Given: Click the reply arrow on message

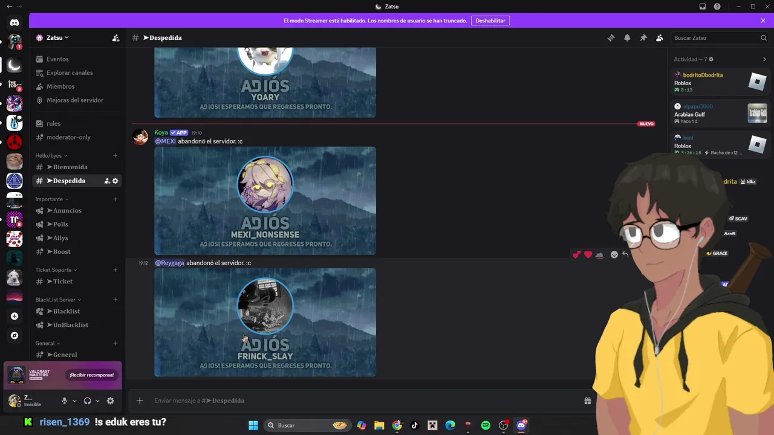Looking at the screenshot, I should (625, 254).
